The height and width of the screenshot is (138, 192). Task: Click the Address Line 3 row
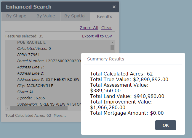[x=47, y=79]
